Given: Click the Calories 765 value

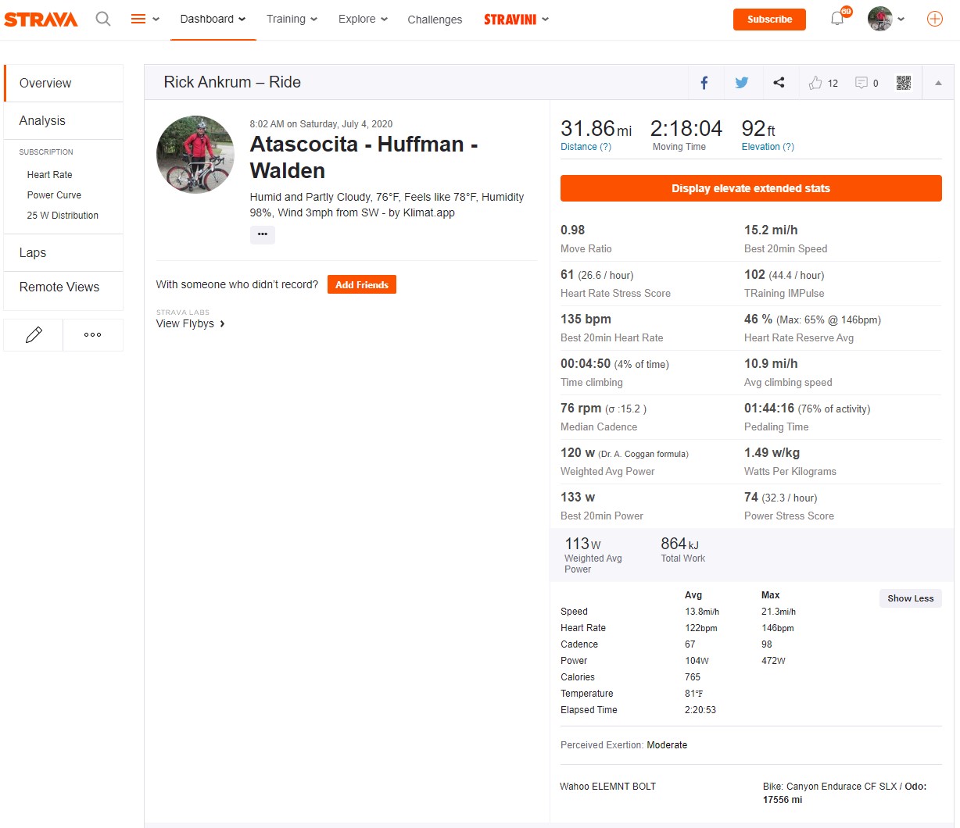Looking at the screenshot, I should tap(693, 677).
